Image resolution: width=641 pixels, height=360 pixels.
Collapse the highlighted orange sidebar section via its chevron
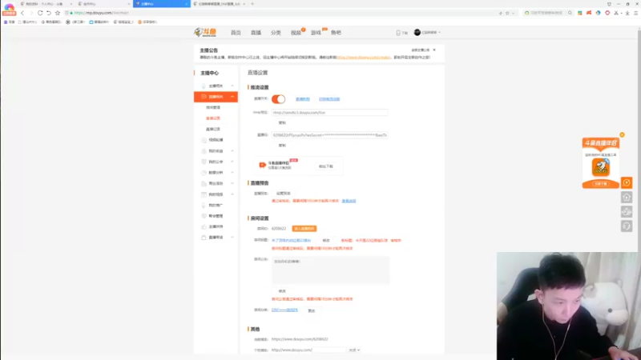click(x=232, y=97)
